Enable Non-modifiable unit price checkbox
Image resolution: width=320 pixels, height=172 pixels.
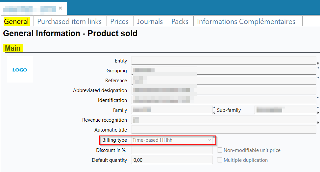tap(220, 150)
